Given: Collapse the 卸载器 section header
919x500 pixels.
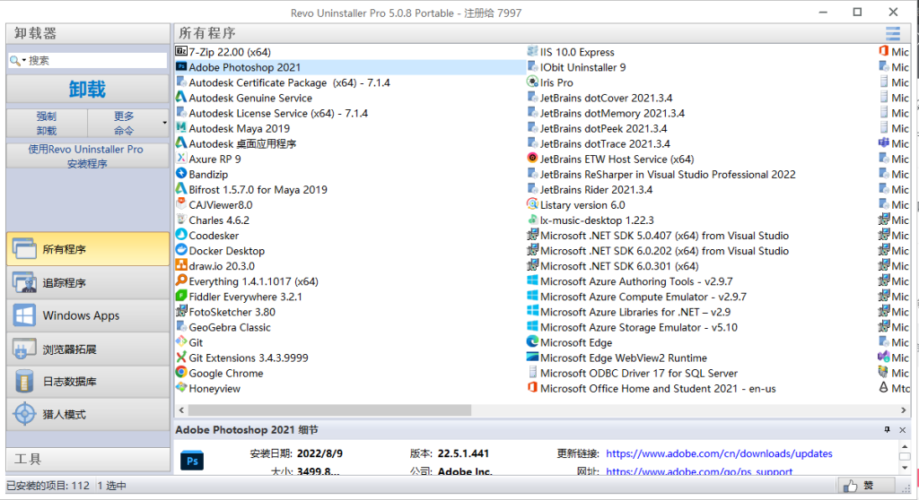Looking at the screenshot, I should coord(88,33).
